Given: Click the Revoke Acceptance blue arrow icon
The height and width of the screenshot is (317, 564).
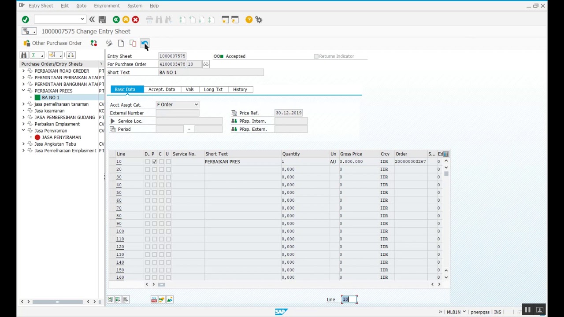Looking at the screenshot, I should pyautogui.click(x=144, y=43).
